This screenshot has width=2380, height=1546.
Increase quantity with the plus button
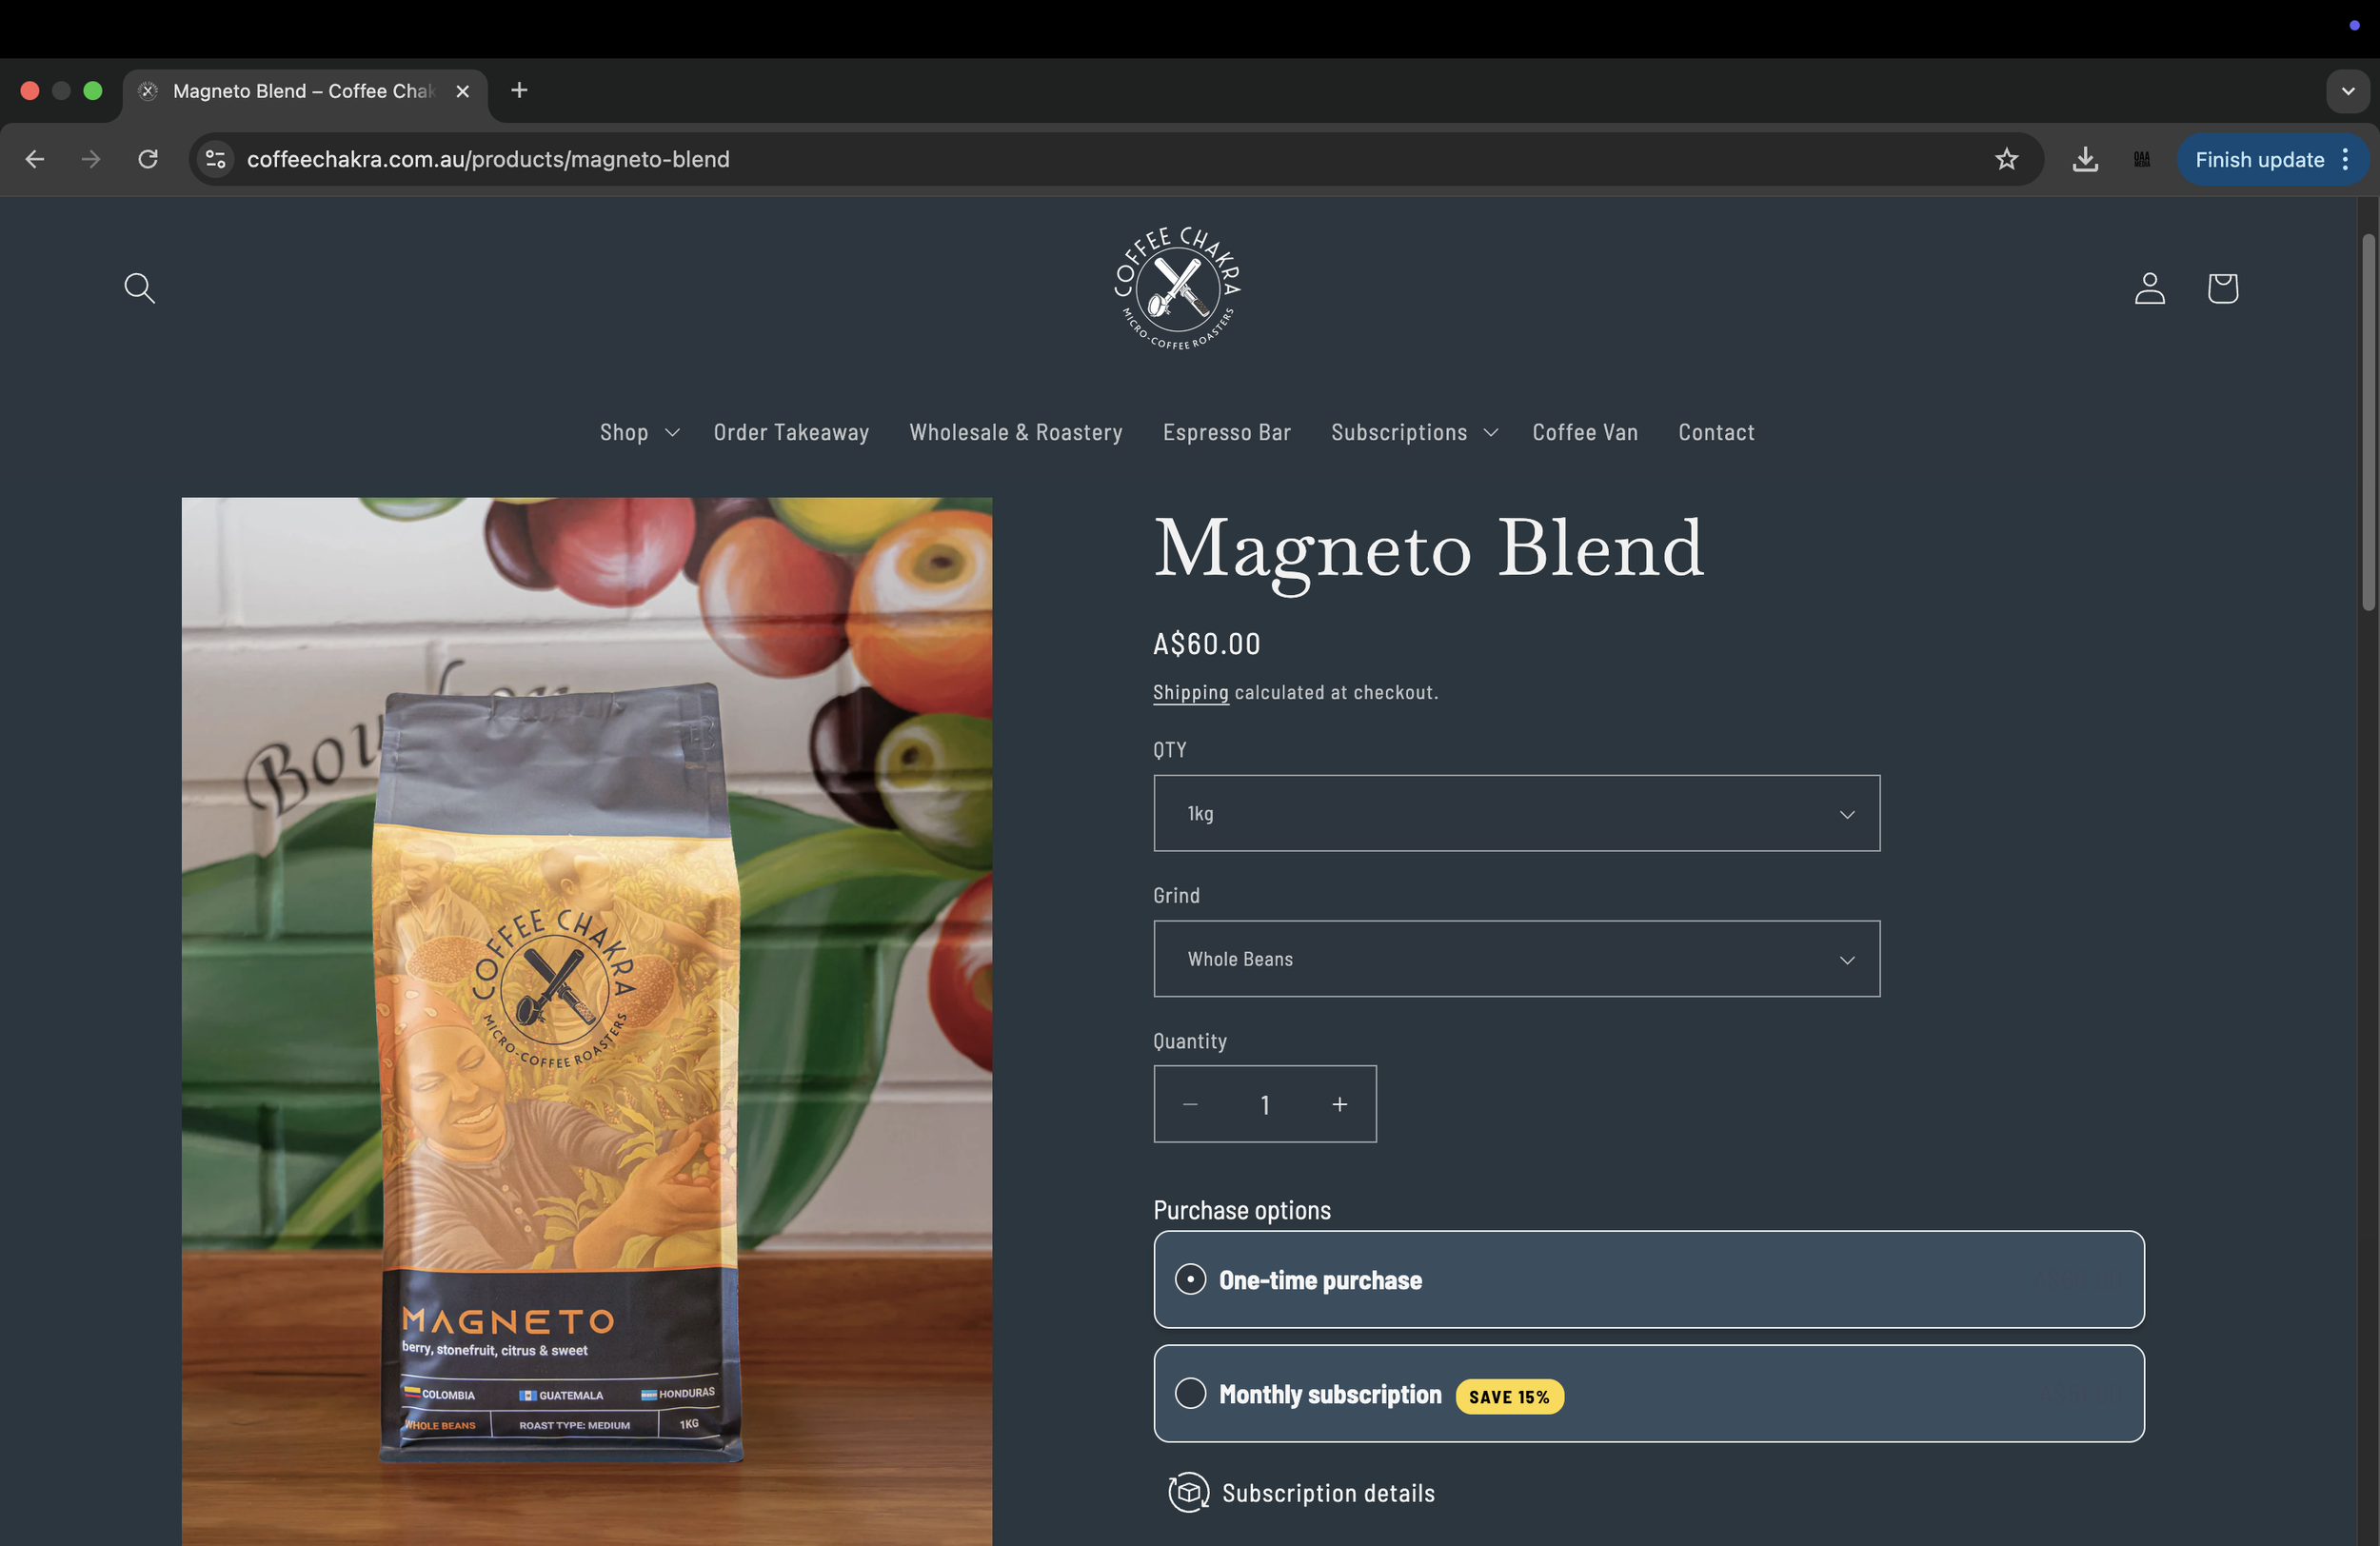pyautogui.click(x=1340, y=1104)
